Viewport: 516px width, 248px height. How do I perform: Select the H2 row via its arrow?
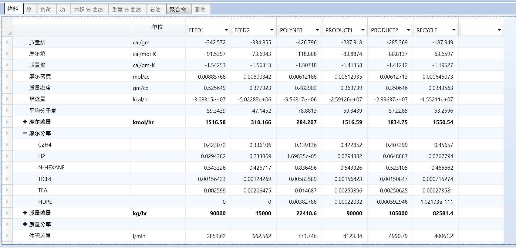7,156
